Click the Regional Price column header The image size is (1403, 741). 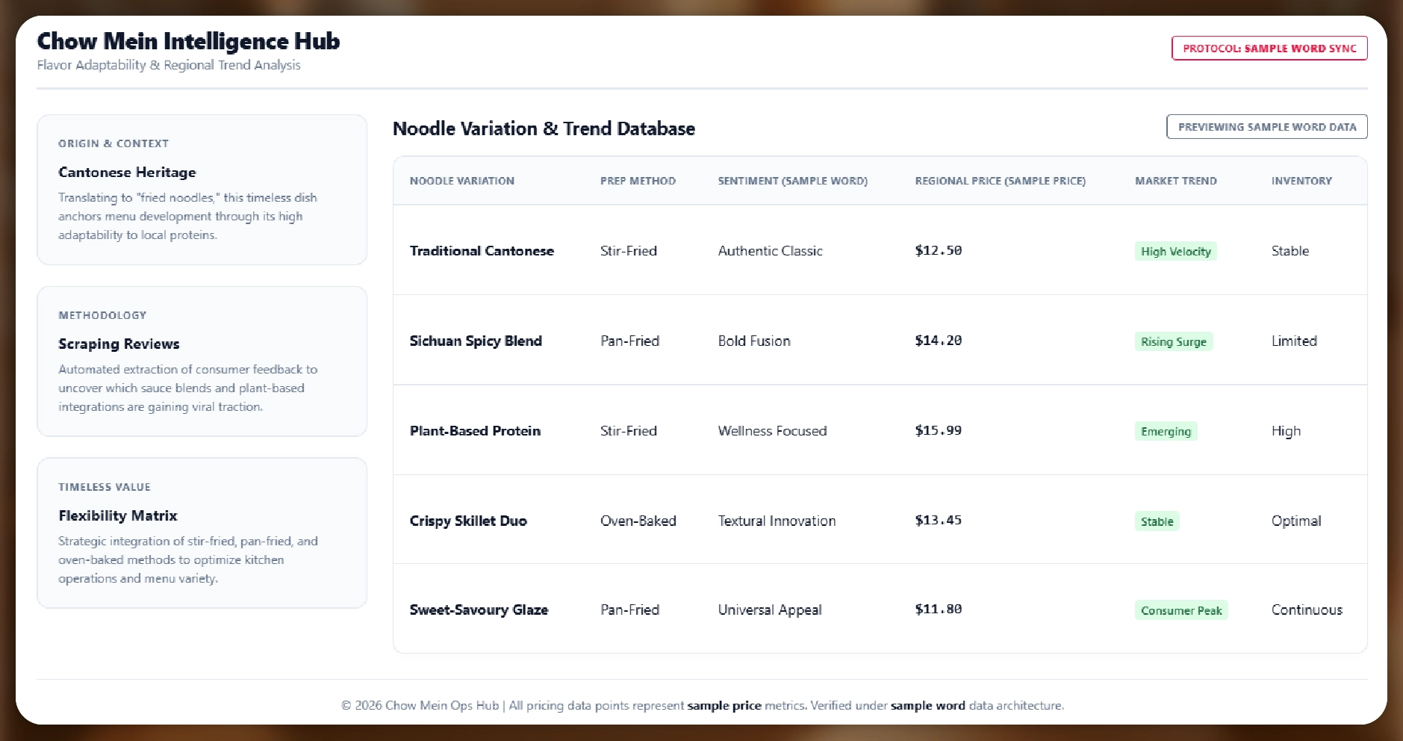pos(1000,181)
